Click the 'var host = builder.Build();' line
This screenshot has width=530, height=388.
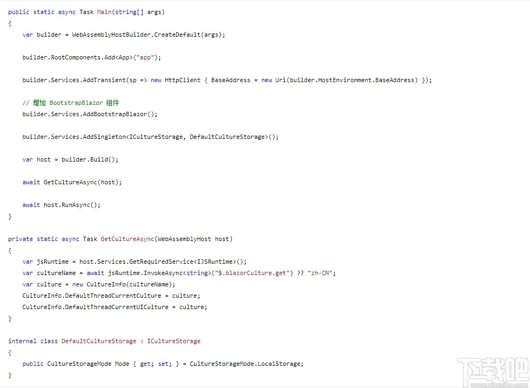coord(70,159)
